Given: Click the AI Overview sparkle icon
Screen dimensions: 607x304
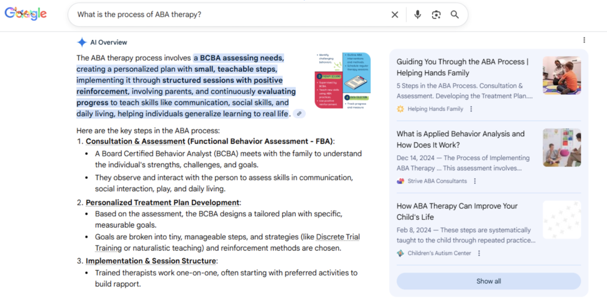Looking at the screenshot, I should point(82,42).
